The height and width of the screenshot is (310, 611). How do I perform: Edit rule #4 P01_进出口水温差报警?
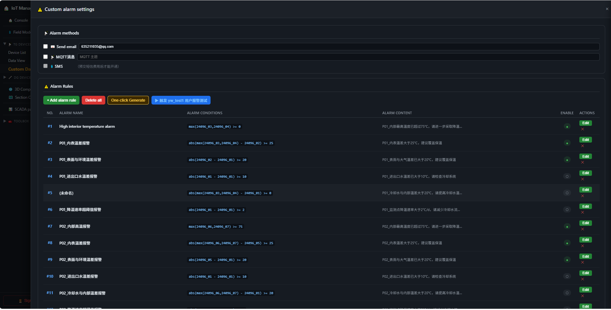[x=585, y=173]
